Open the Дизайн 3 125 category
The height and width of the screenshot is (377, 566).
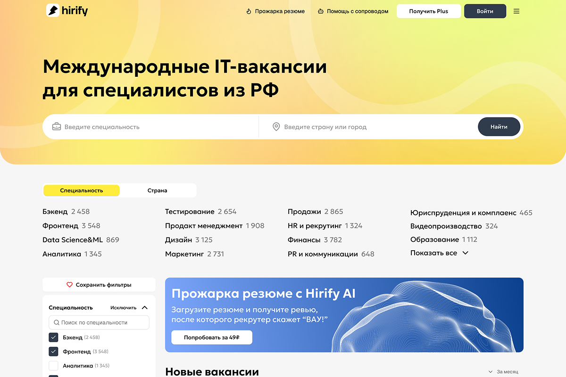click(x=189, y=240)
